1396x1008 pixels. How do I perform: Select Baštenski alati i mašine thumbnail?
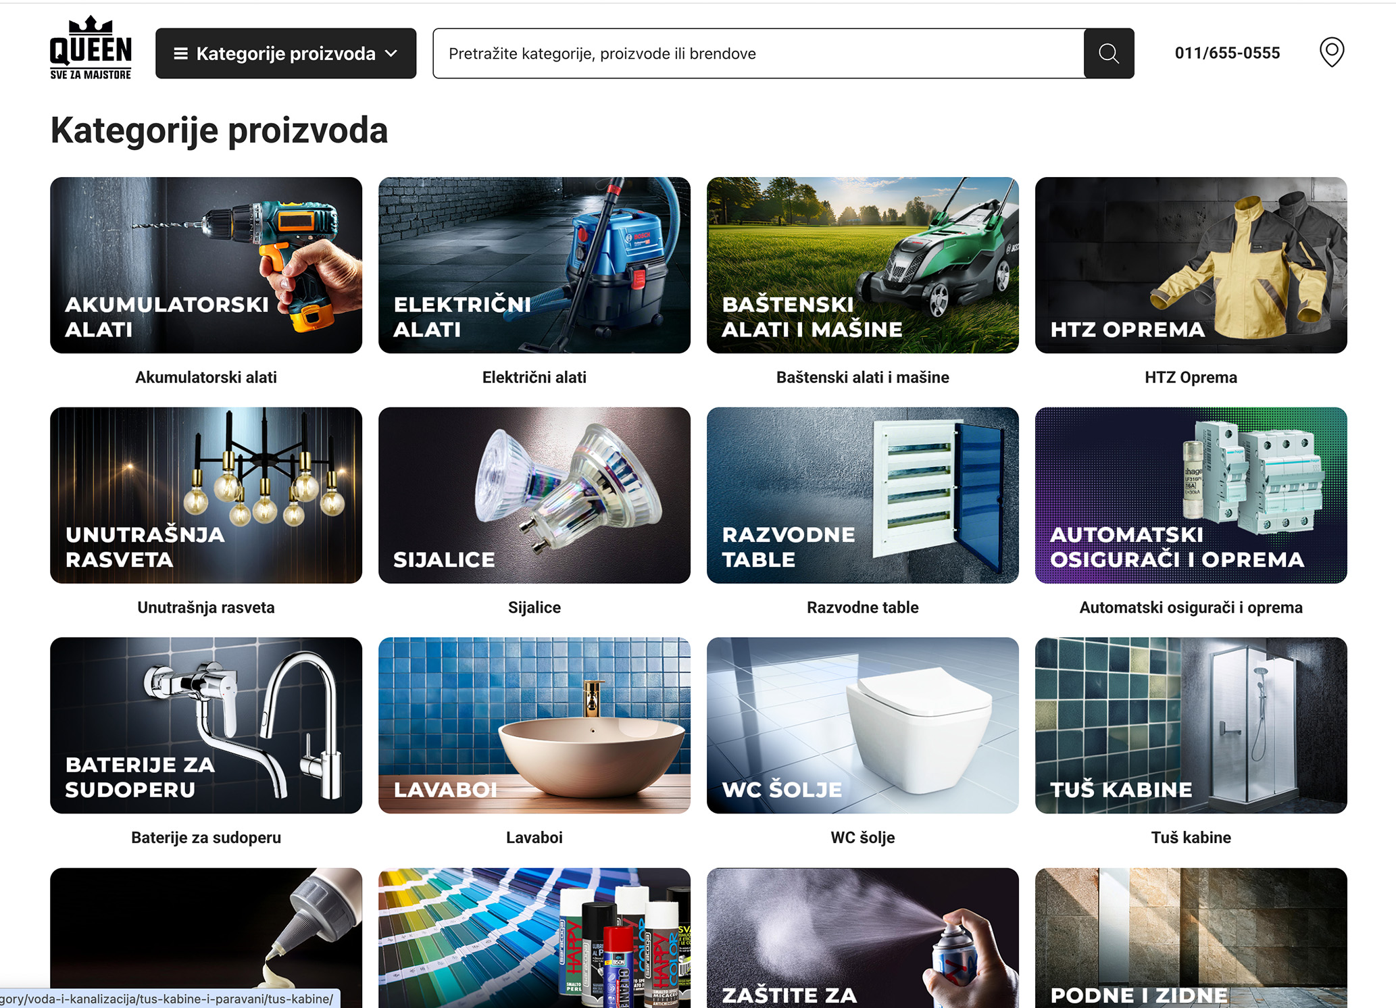[x=862, y=265]
